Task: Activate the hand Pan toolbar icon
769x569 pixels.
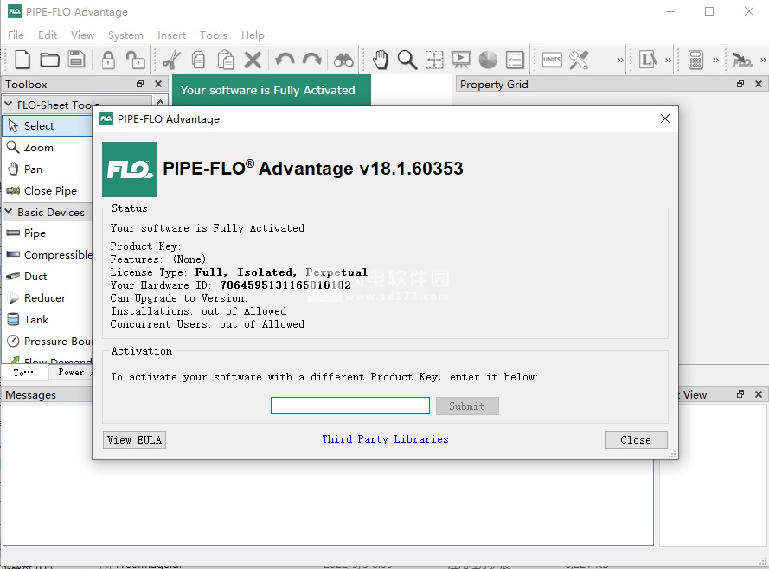Action: click(x=380, y=60)
